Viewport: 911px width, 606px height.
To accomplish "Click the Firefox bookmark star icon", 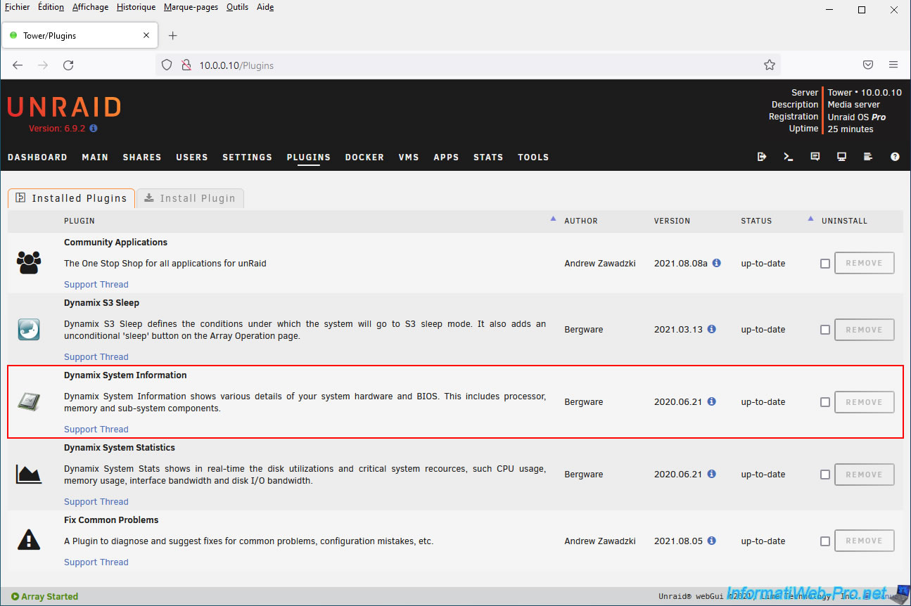I will [769, 65].
